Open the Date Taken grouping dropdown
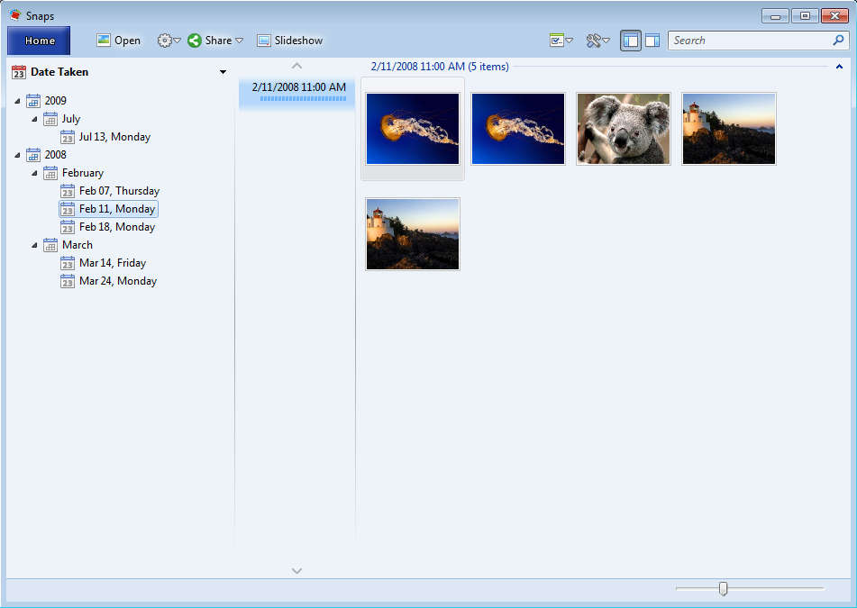Viewport: 857px width, 608px height. click(x=223, y=72)
